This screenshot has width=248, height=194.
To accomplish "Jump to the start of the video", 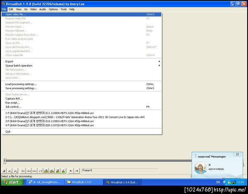I will [x=23, y=171].
